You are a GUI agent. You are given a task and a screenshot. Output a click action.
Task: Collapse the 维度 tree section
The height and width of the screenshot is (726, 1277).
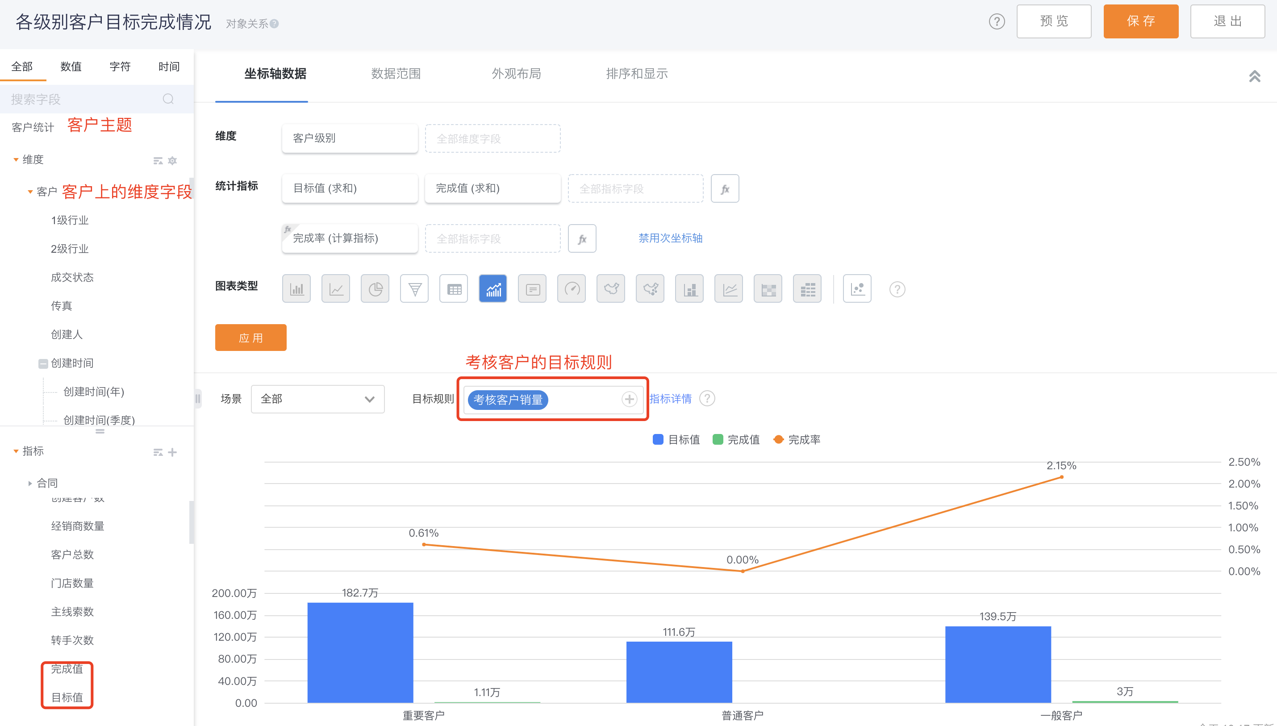(x=16, y=159)
